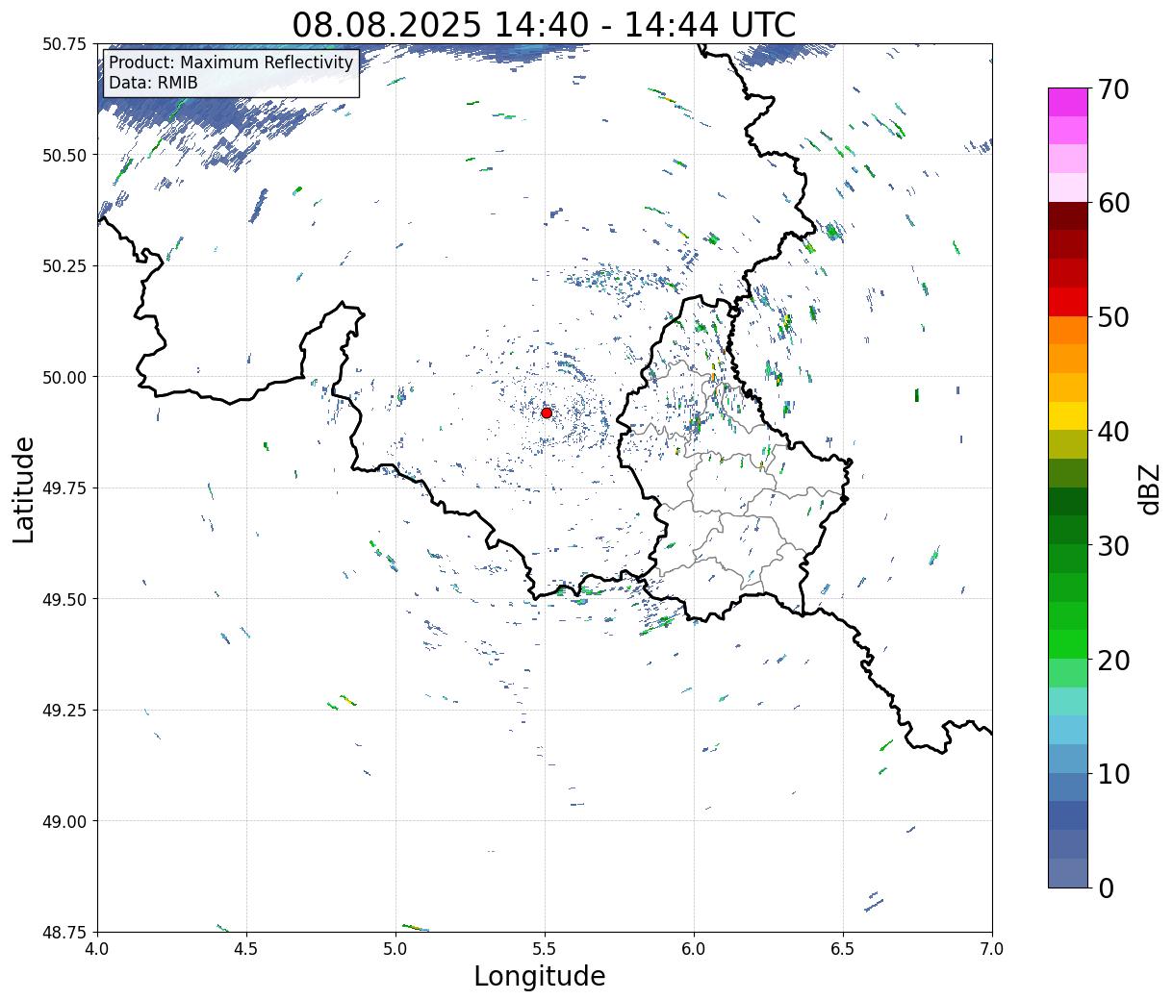1173x1000 pixels.
Task: Click the latitude tick label 50.00
Action: click(64, 377)
